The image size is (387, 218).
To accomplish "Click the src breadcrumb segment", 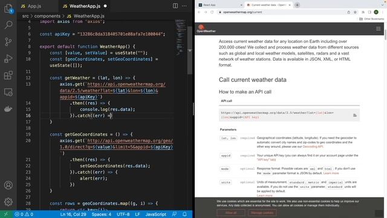I will 25,16.
